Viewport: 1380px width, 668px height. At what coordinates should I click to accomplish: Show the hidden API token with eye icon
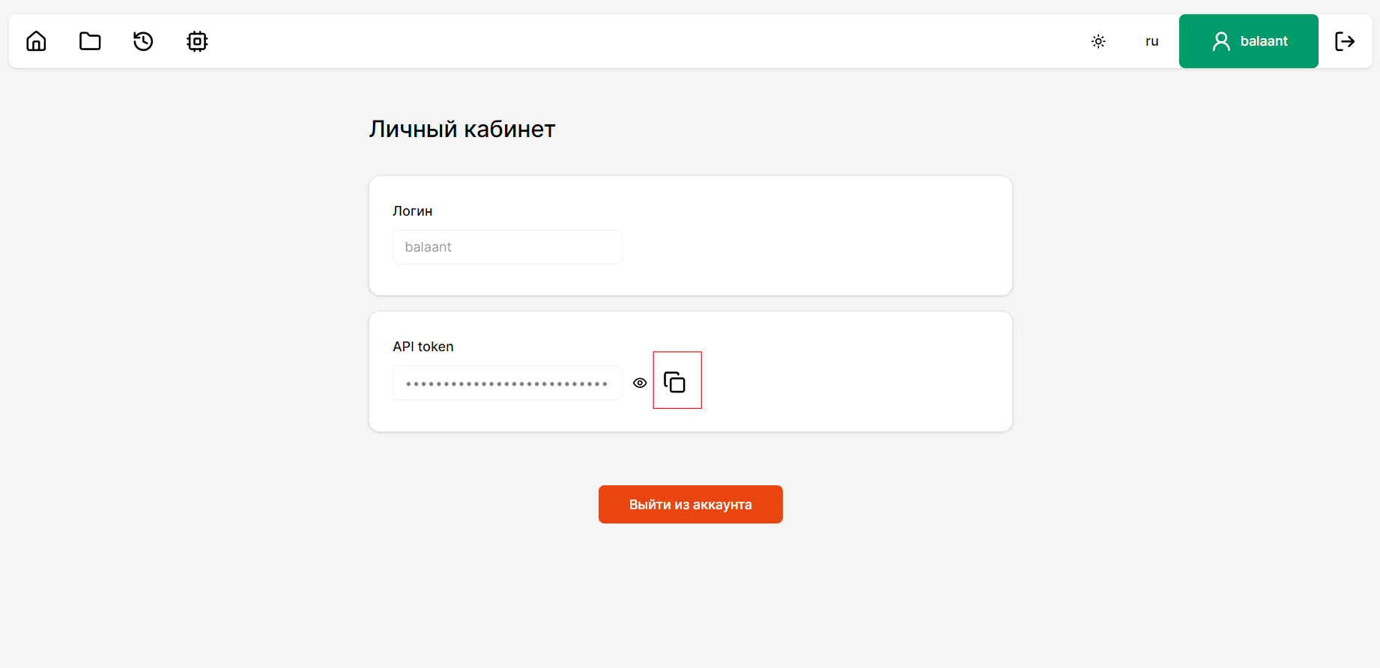640,383
